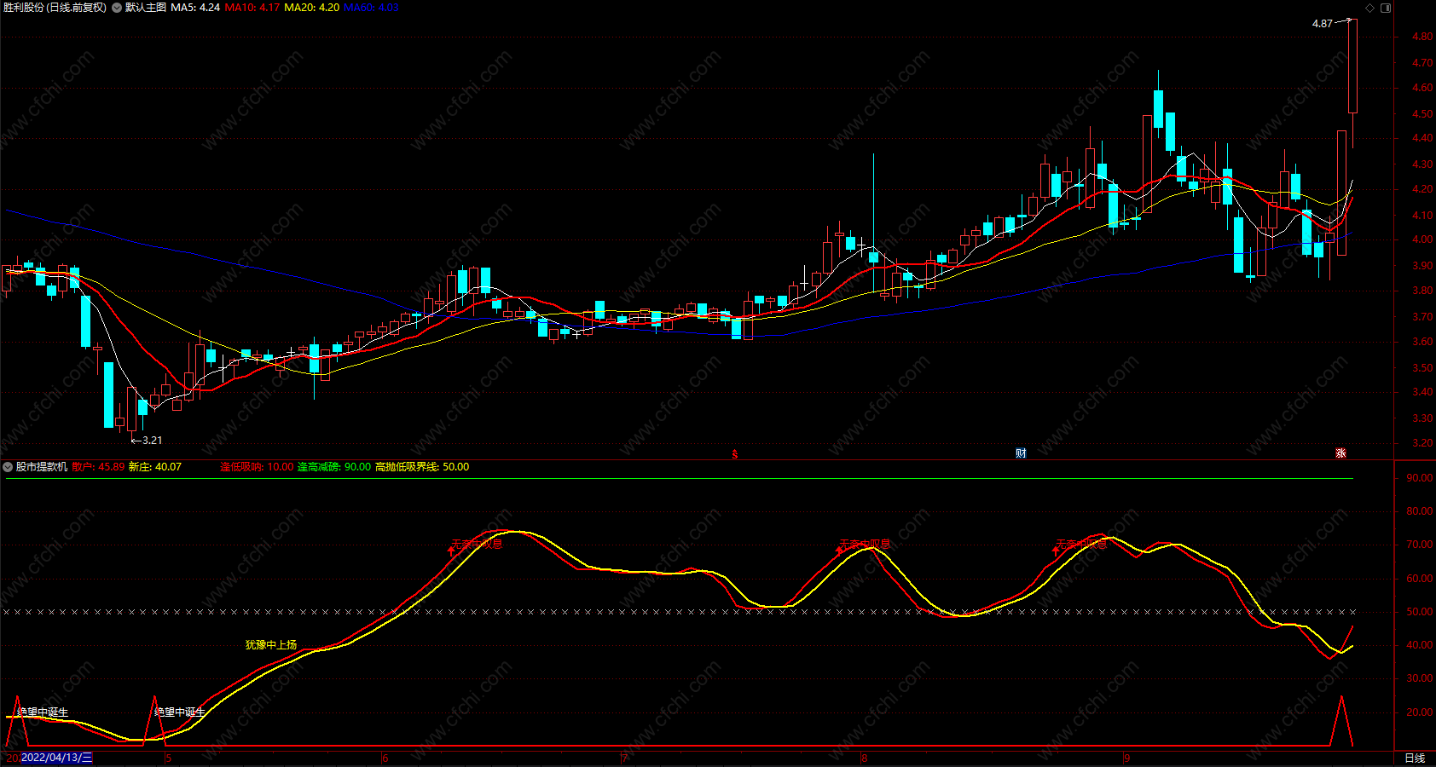Click the 逢高减磅: 90.00 value
The height and width of the screenshot is (767, 1436).
(x=334, y=467)
